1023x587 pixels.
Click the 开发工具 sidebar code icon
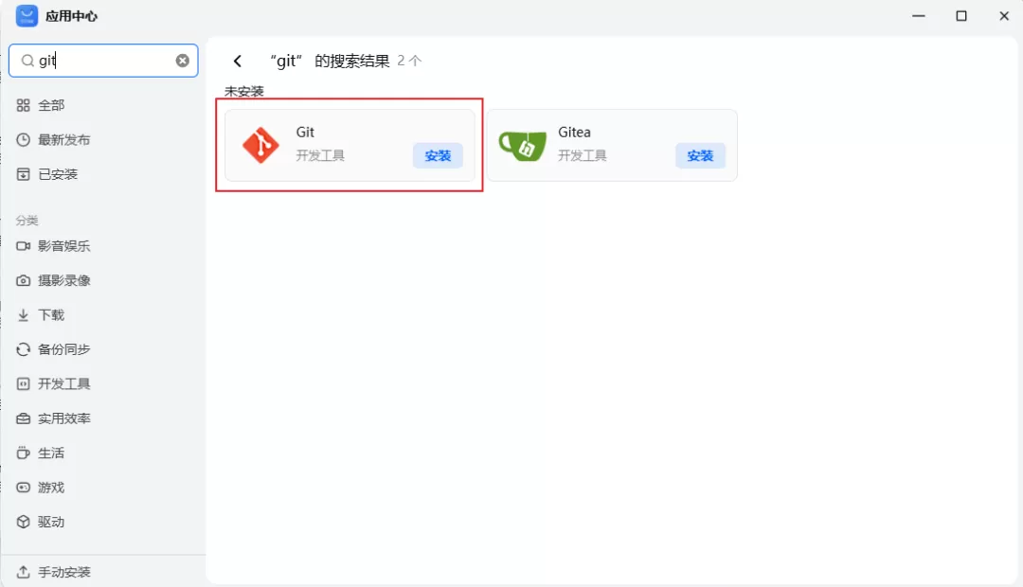pos(24,384)
